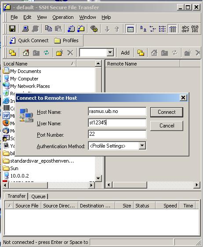
Task: Toggle the 010 101 binary transfer mode
Action: click(x=195, y=29)
